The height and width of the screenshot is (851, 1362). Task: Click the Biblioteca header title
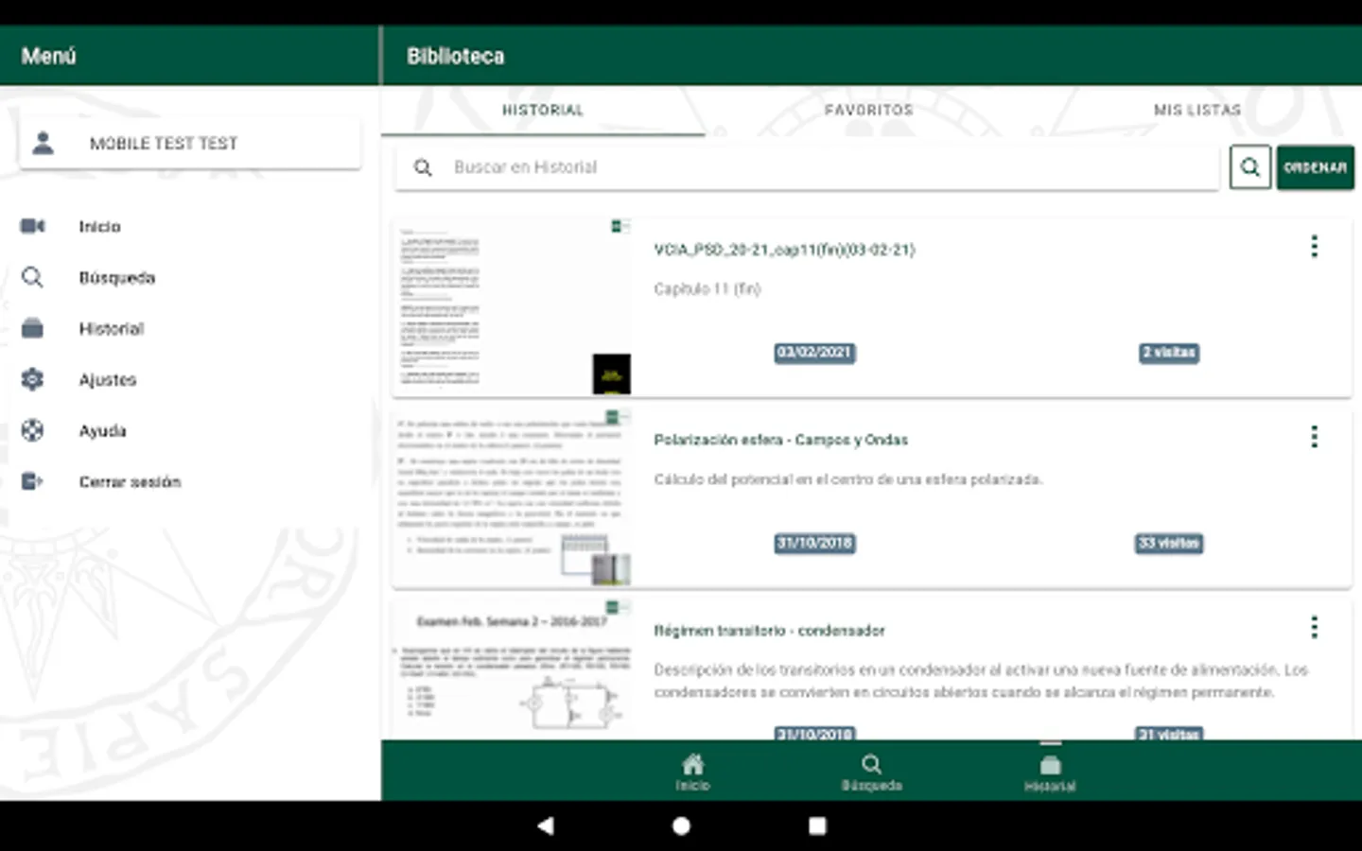pyautogui.click(x=455, y=56)
